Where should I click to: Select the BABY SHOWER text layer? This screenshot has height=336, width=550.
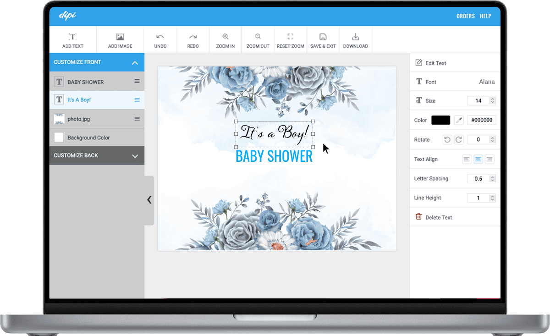click(97, 82)
